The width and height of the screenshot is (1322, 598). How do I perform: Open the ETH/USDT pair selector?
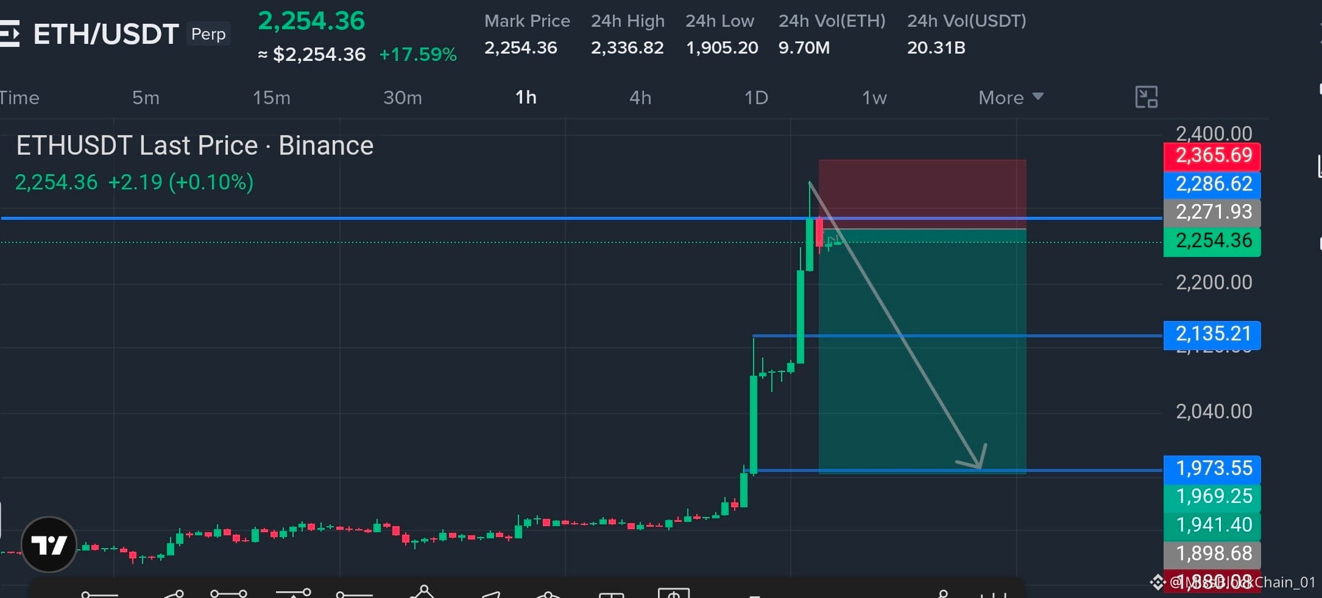[x=106, y=34]
